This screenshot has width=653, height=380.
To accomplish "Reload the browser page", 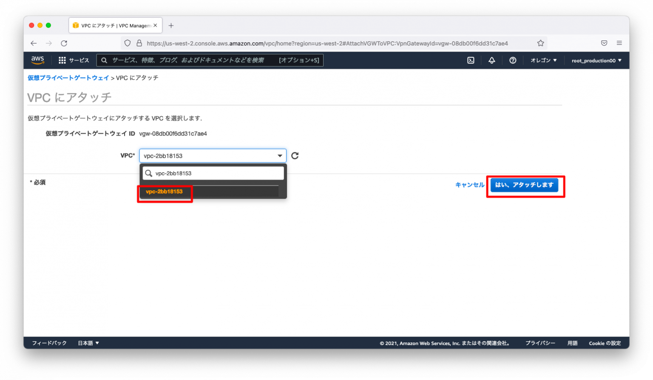I will (x=64, y=43).
